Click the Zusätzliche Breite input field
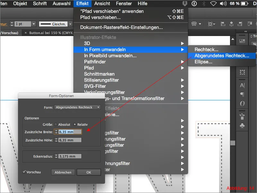Viewport: 257px width, 193px height. pyautogui.click(x=70, y=132)
